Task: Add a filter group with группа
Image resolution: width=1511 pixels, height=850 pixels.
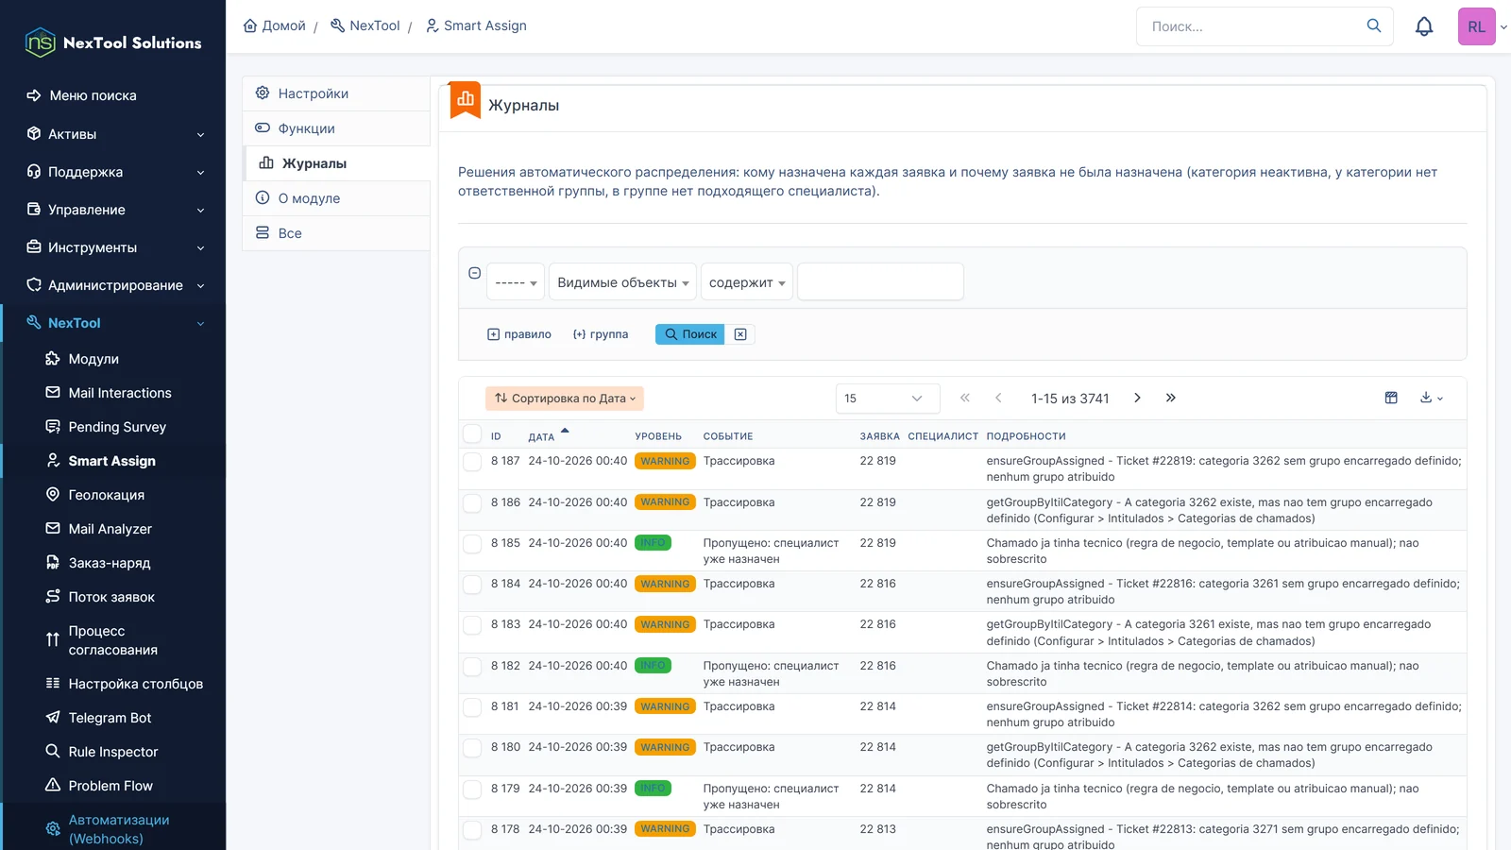Action: click(601, 334)
